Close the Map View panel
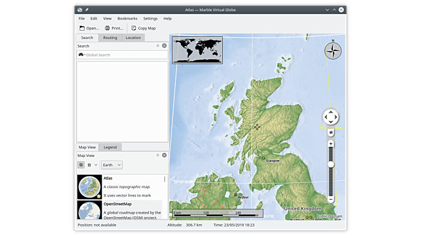 click(x=165, y=155)
